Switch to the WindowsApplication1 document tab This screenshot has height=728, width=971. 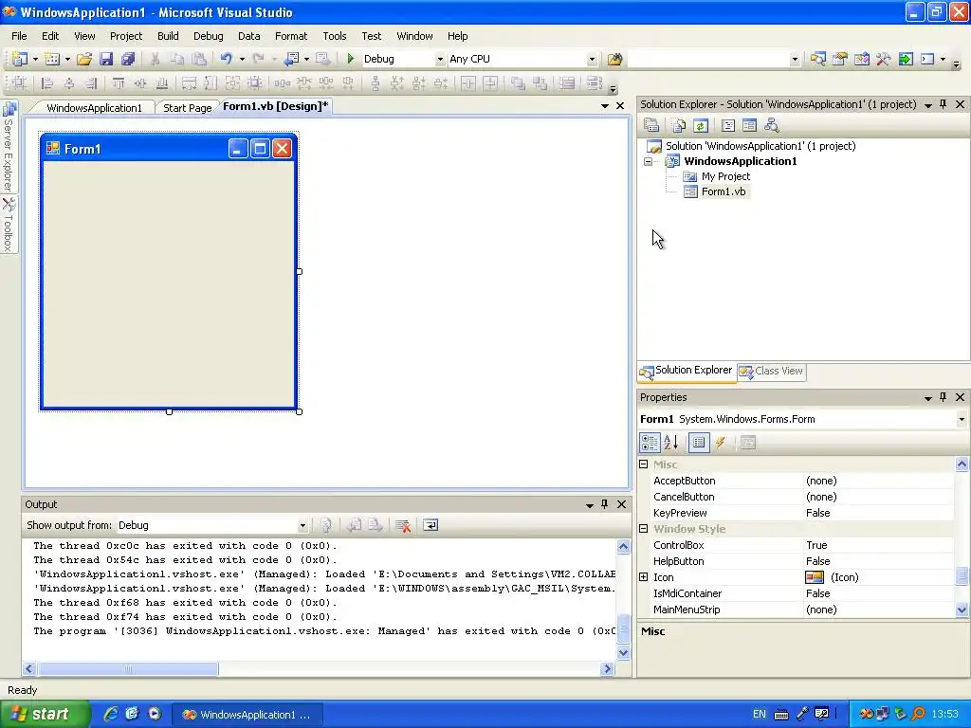tap(94, 108)
